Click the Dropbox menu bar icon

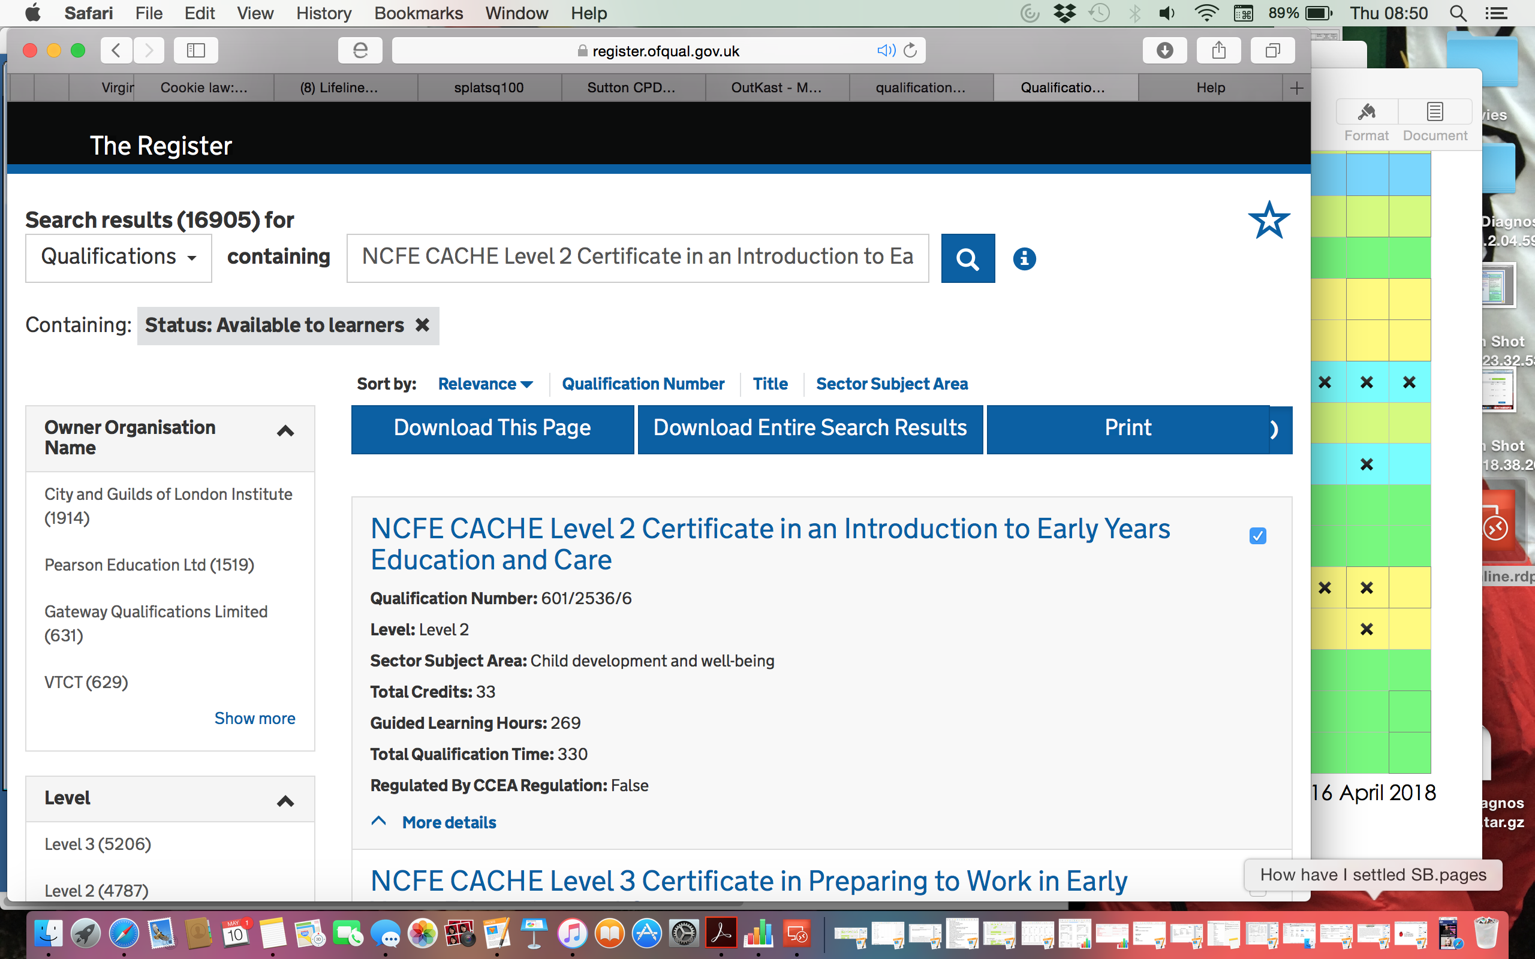tap(1065, 13)
